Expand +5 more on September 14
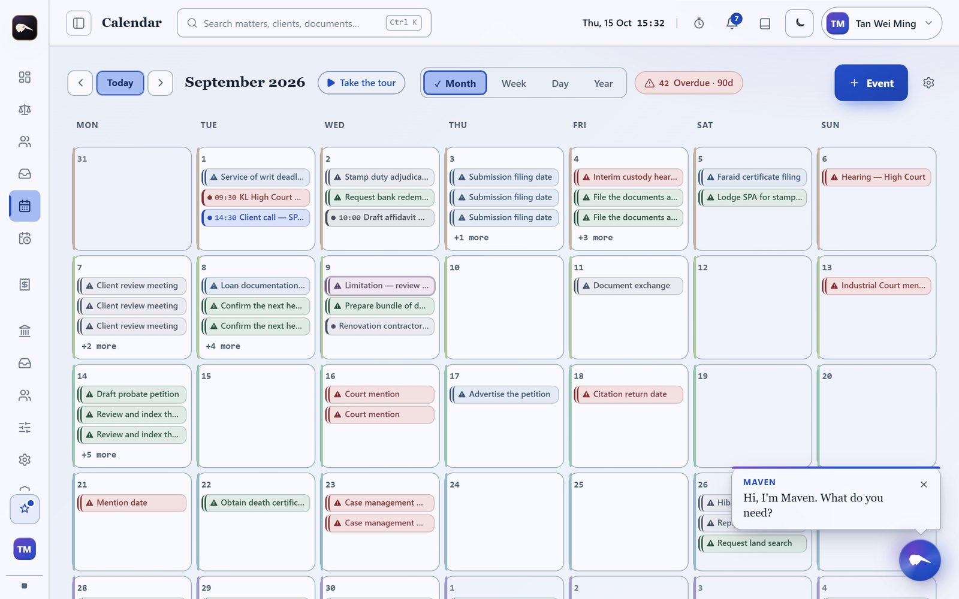 [99, 455]
